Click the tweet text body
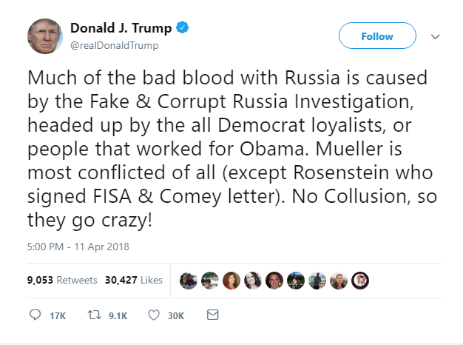Image resolution: width=463 pixels, height=345 pixels. [x=232, y=149]
